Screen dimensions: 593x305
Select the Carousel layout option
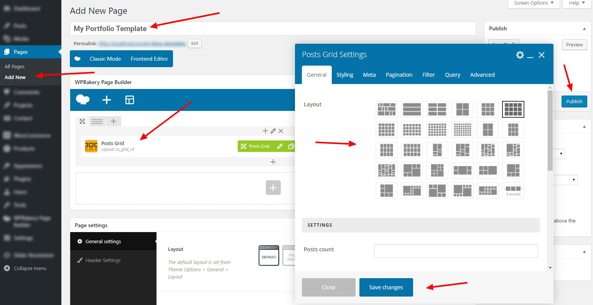[513, 190]
